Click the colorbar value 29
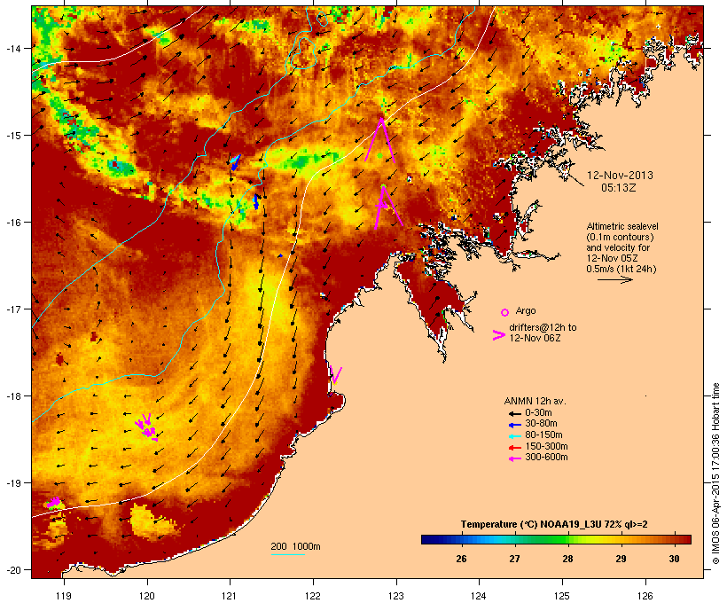Image resolution: width=727 pixels, height=603 pixels. 621,559
